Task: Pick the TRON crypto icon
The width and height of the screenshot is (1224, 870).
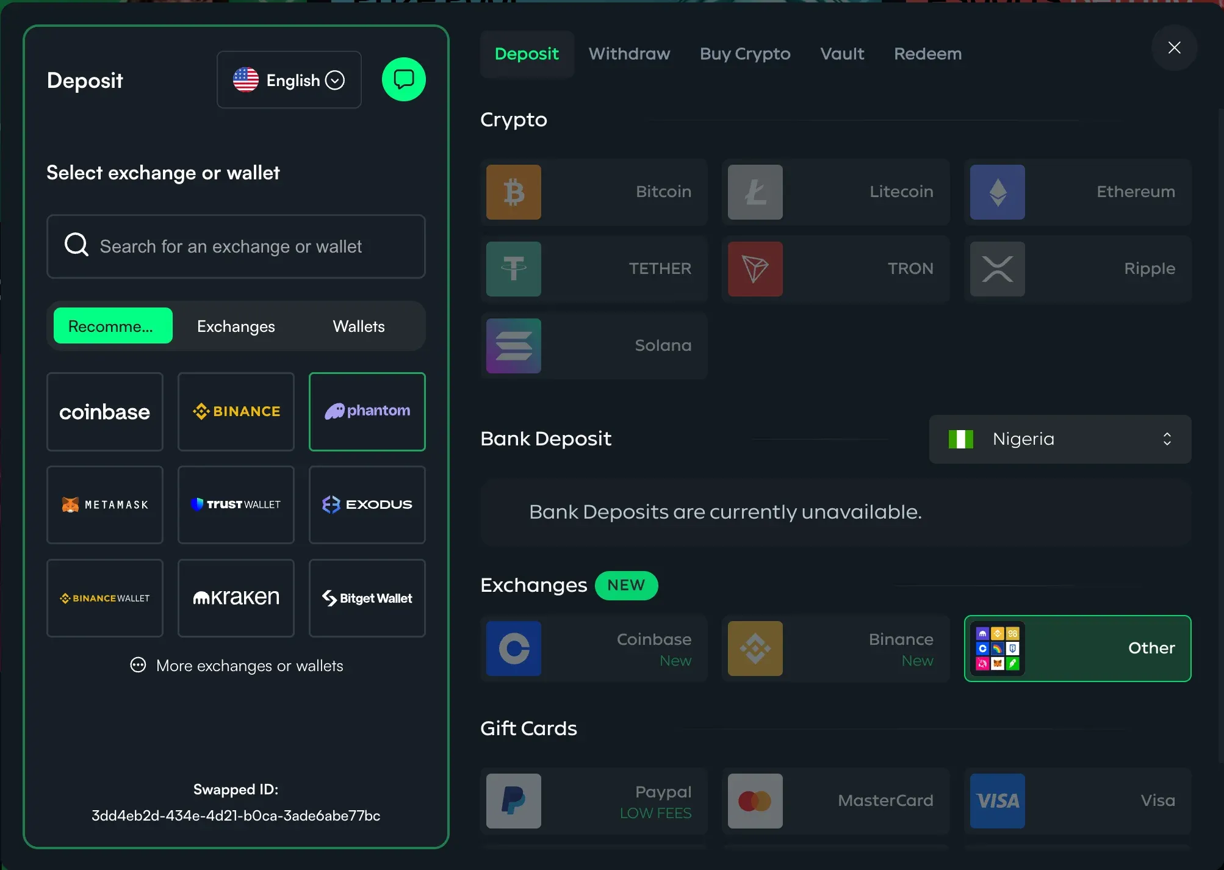Action: [755, 269]
